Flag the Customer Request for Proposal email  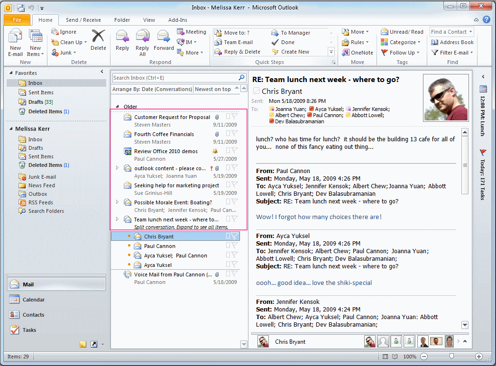tap(235, 116)
